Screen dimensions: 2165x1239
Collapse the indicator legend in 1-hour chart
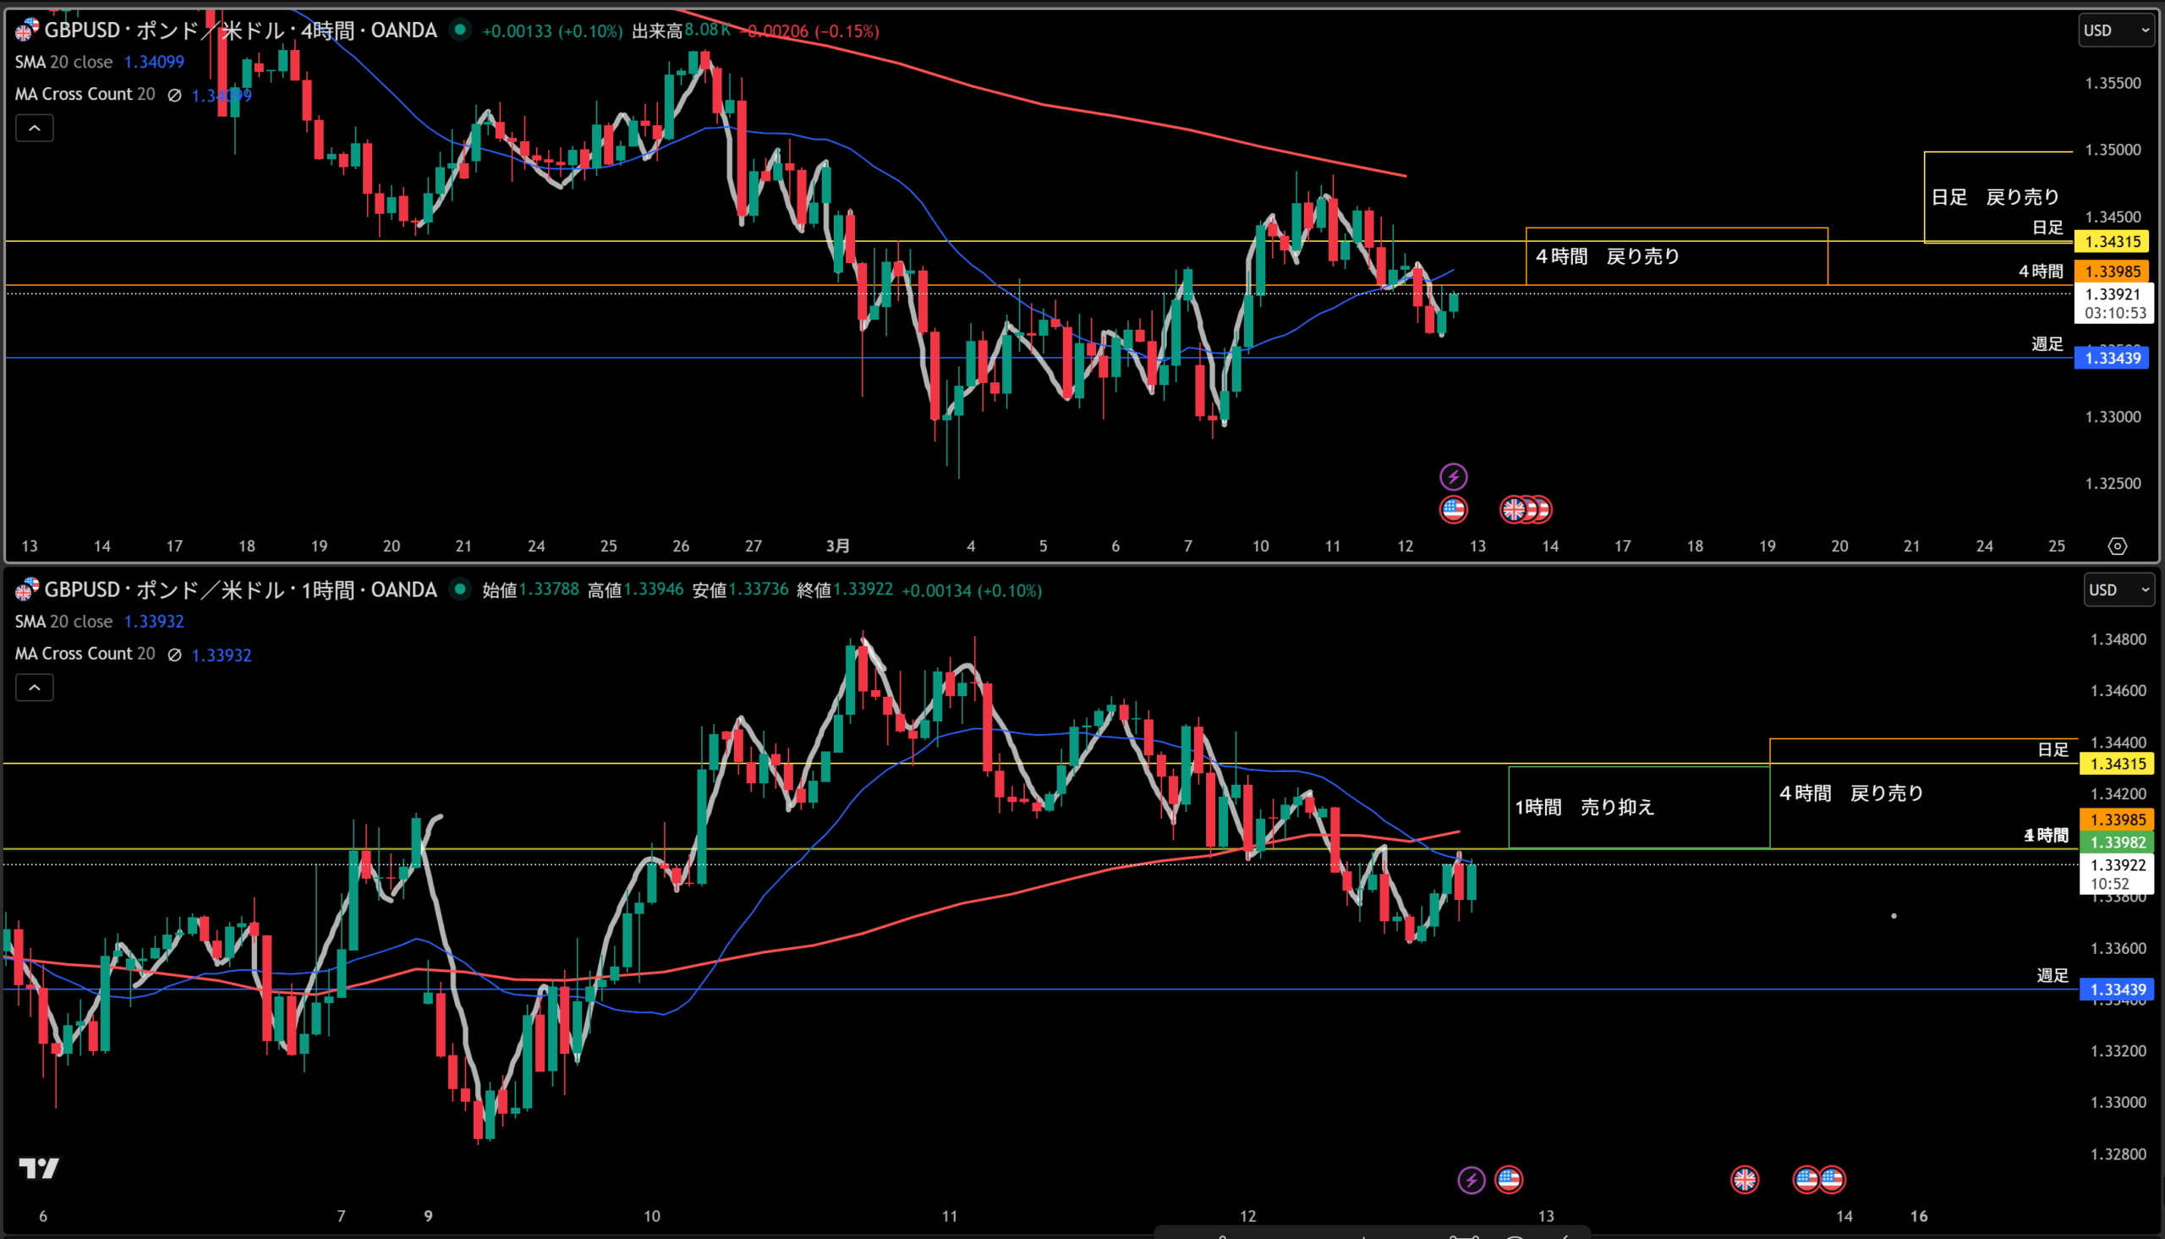click(35, 688)
